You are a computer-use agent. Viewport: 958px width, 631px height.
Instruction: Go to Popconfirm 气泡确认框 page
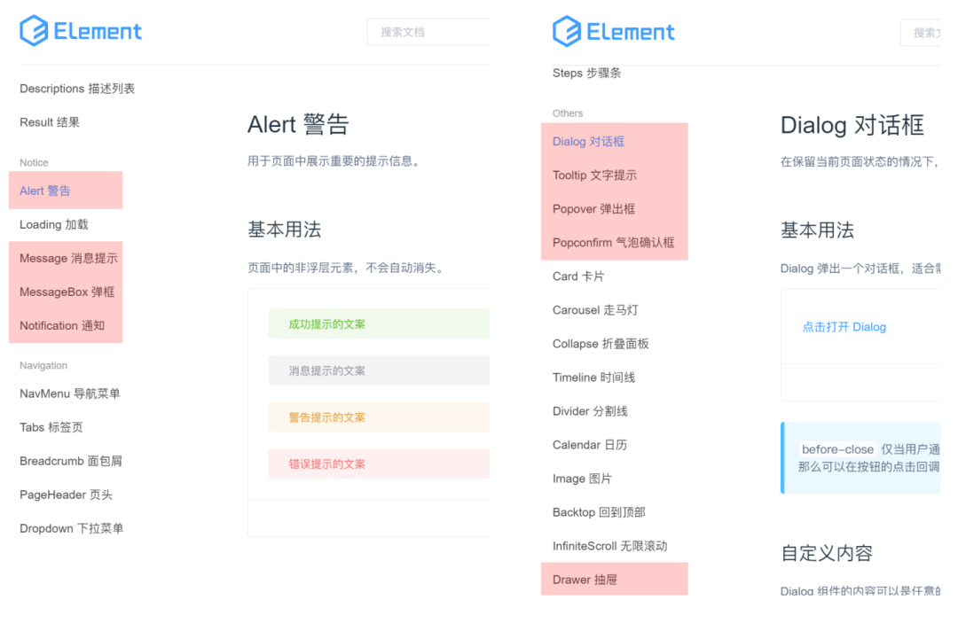613,243
